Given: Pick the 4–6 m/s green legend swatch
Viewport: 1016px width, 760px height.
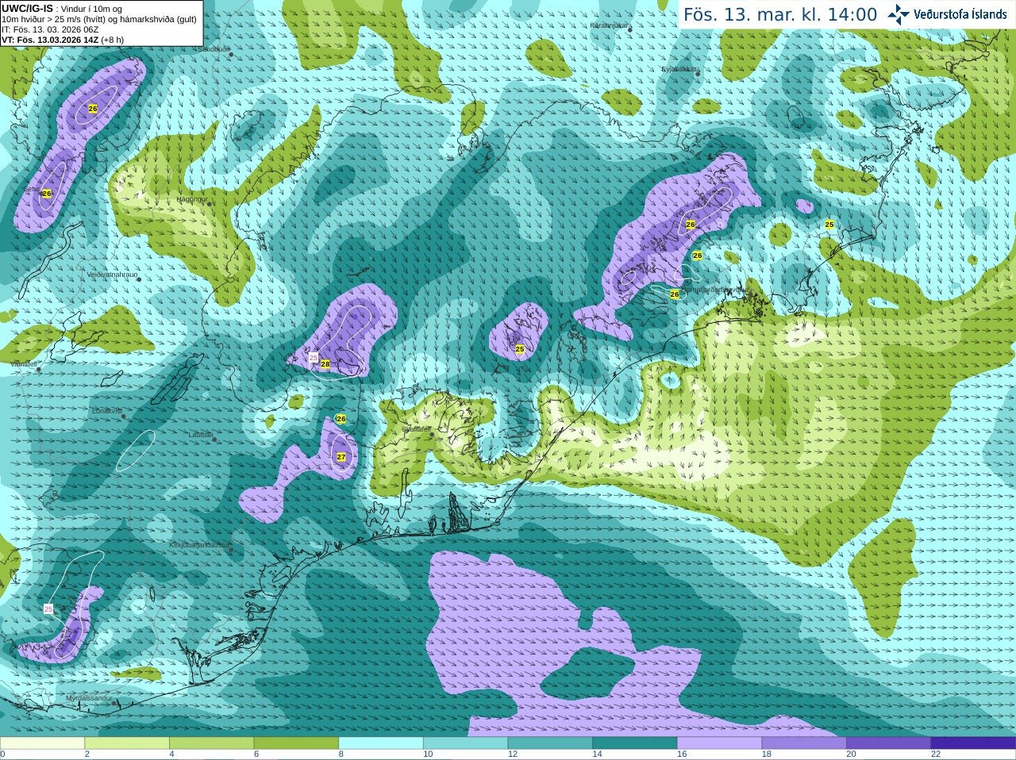Looking at the screenshot, I should [x=211, y=743].
